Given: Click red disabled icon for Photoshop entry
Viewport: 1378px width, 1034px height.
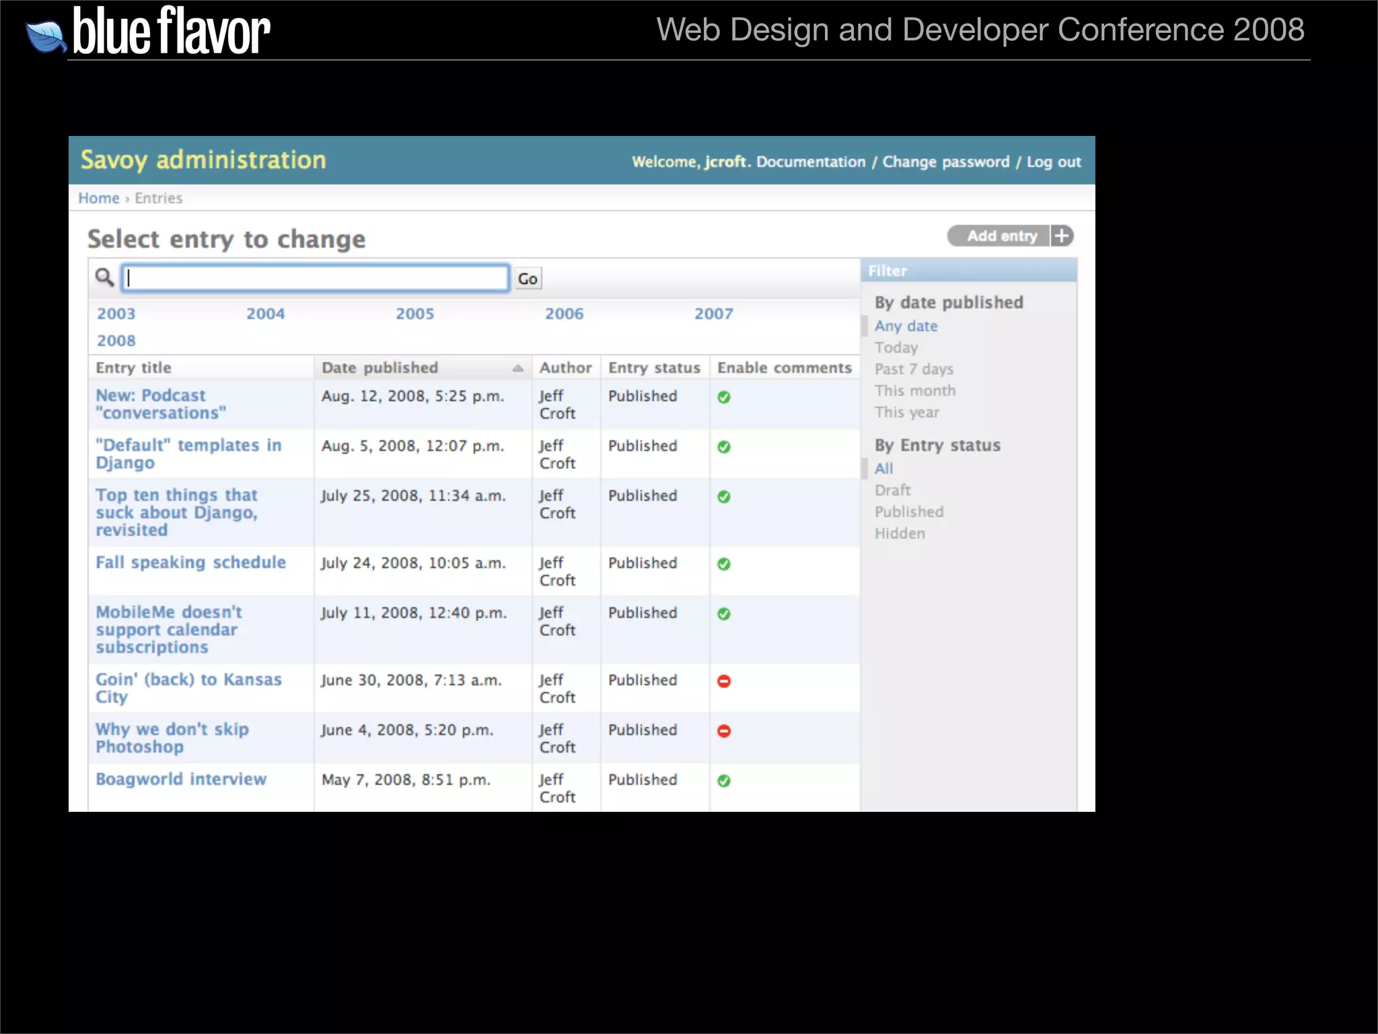Looking at the screenshot, I should [x=724, y=731].
